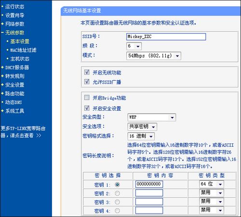Open 密钥 4 type 禁用 dropdown

212,210
